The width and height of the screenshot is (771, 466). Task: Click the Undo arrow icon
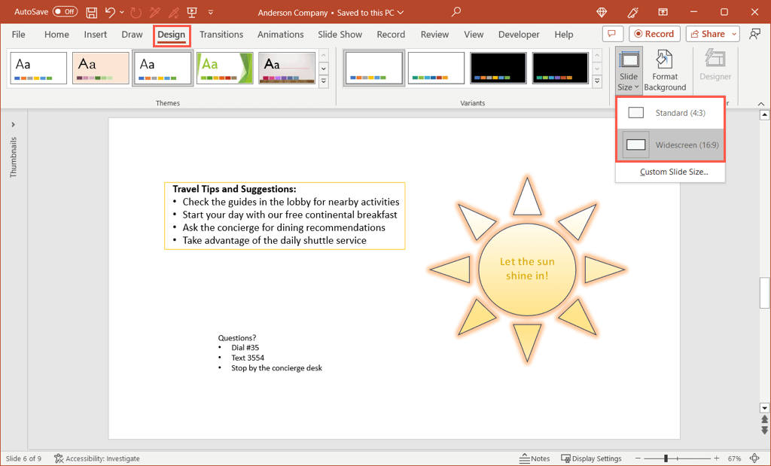coord(111,13)
